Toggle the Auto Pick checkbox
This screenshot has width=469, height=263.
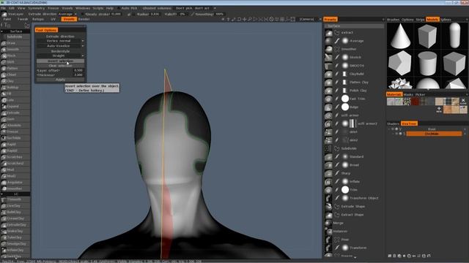119,8
